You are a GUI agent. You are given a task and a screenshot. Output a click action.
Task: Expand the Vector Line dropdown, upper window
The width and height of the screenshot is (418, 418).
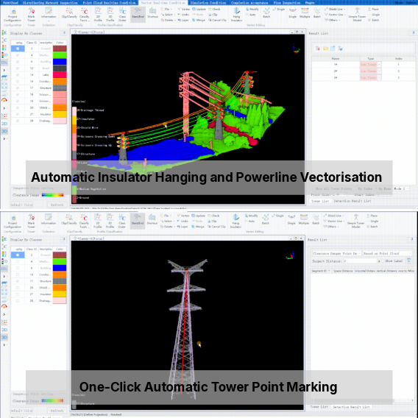[335, 15]
